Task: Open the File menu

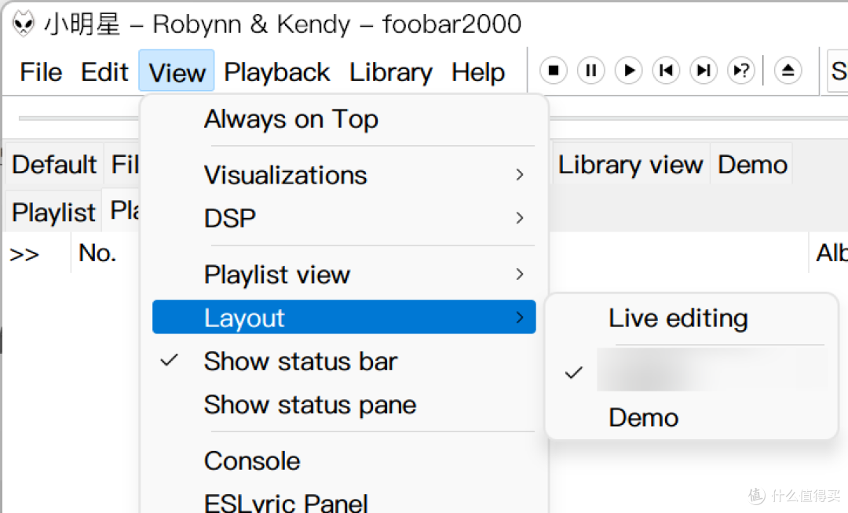Action: [41, 72]
